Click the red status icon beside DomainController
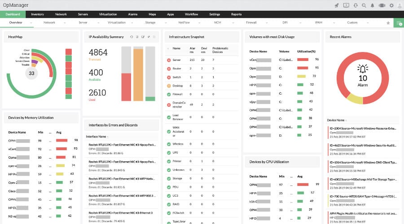The width and height of the screenshot is (404, 224). click(169, 105)
